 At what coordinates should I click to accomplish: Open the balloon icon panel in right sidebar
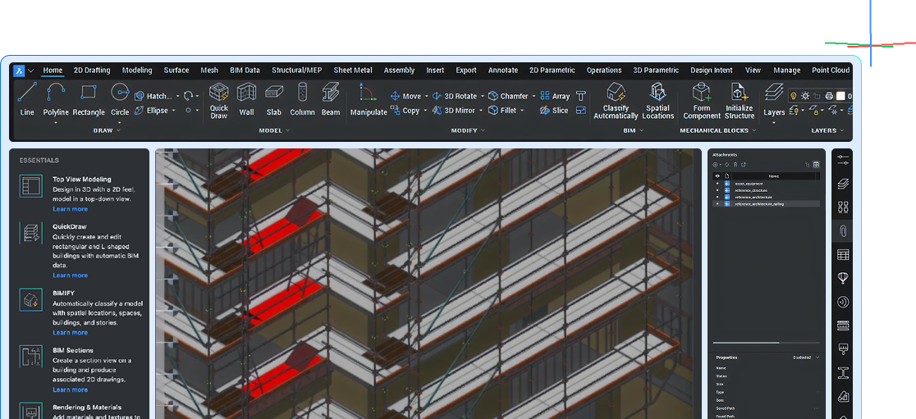tap(842, 278)
